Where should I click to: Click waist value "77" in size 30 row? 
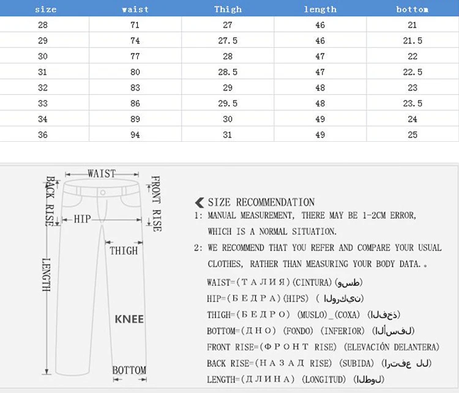(135, 56)
